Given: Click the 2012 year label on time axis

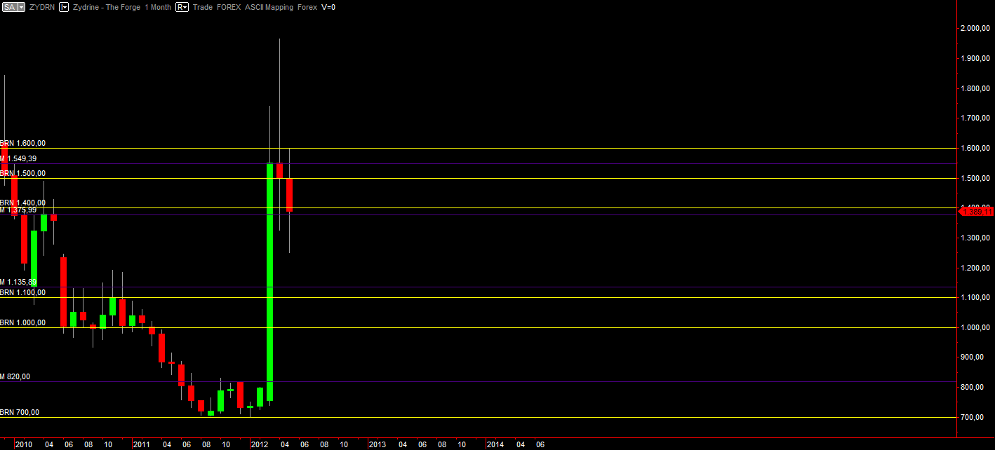Looking at the screenshot, I should coord(260,444).
